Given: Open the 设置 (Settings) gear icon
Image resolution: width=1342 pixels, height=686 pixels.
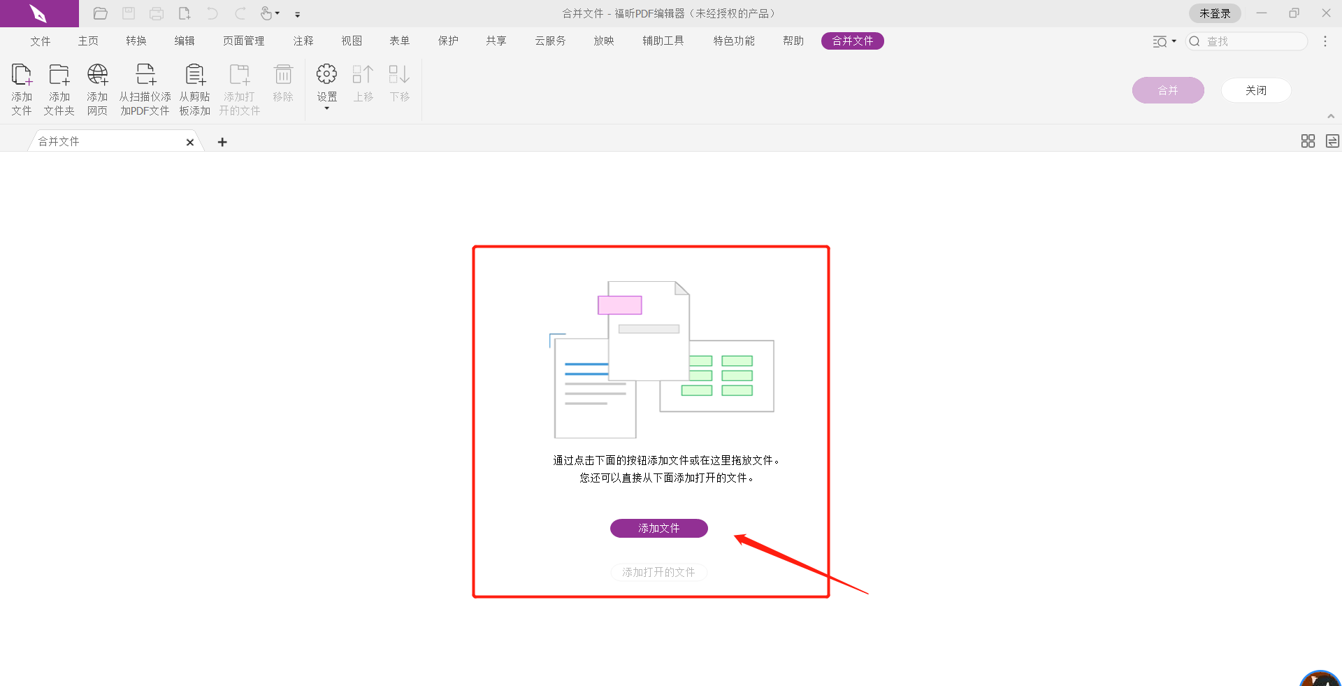Looking at the screenshot, I should [x=326, y=73].
